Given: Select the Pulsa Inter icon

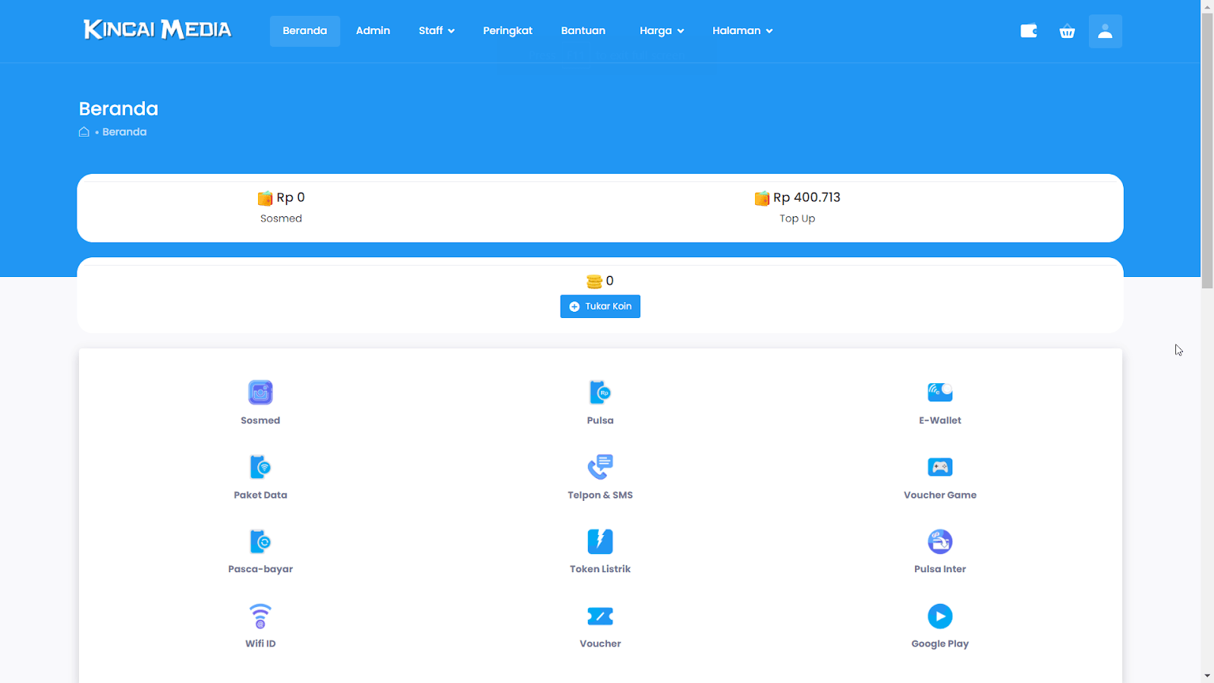Looking at the screenshot, I should [939, 541].
